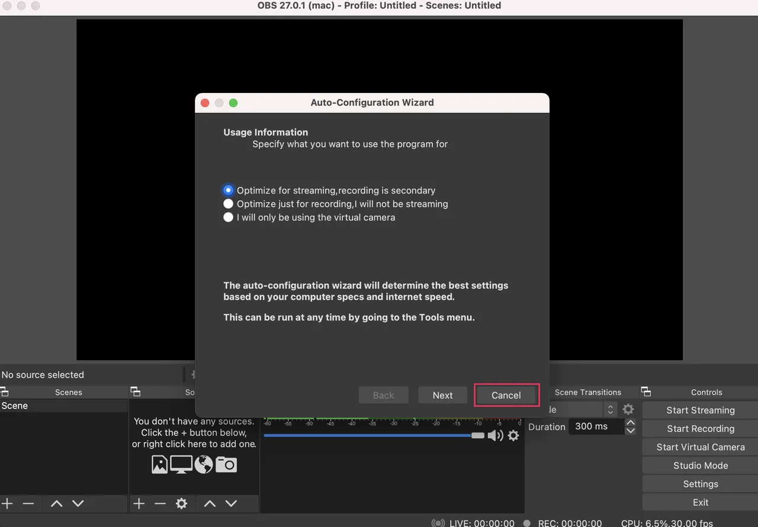Click Next in the Auto-Configuration Wizard
Screen dimensions: 758x527
click(442, 396)
